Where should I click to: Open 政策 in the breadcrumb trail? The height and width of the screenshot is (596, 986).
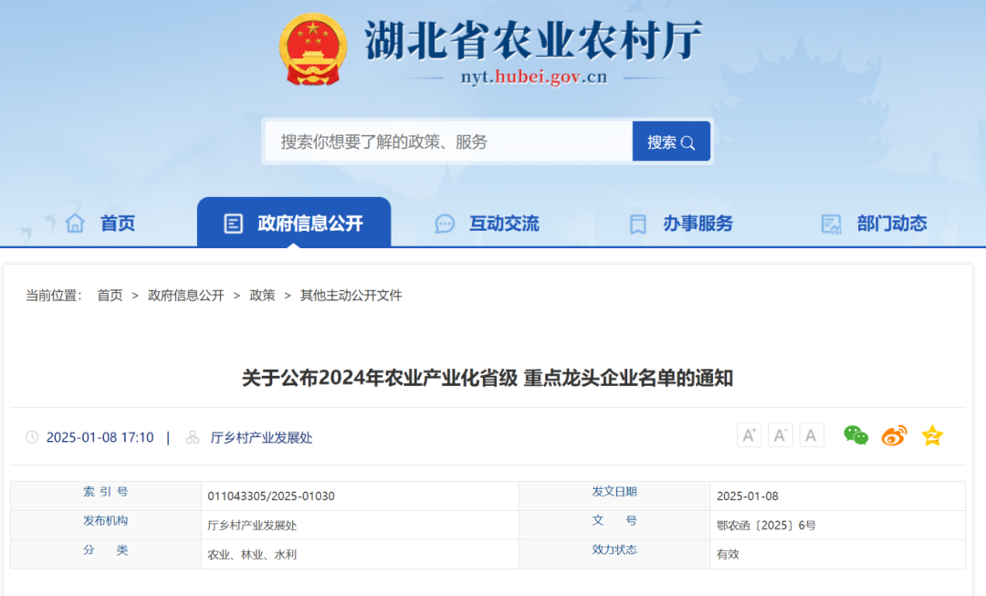click(x=262, y=295)
